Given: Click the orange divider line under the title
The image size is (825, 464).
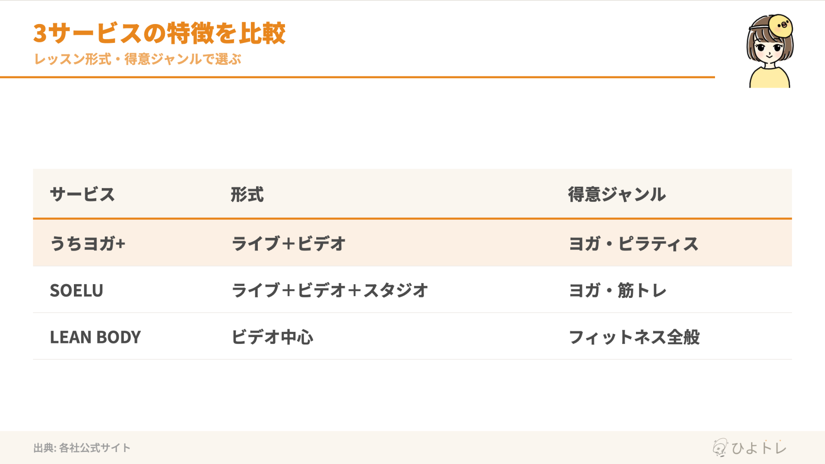Looking at the screenshot, I should (x=357, y=77).
